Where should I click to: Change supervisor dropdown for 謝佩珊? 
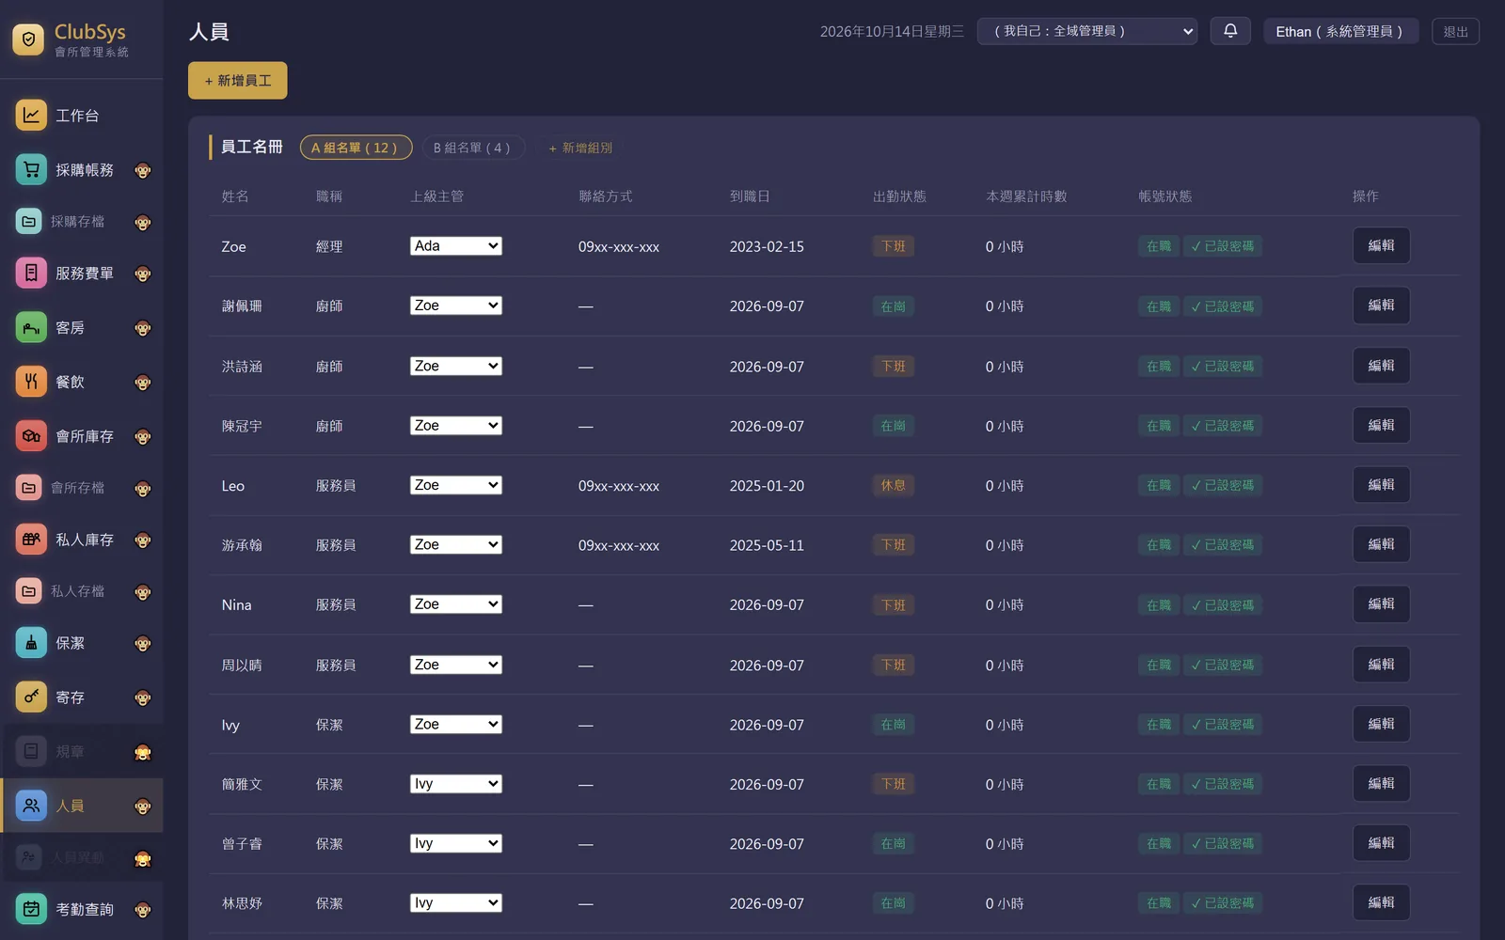tap(456, 305)
